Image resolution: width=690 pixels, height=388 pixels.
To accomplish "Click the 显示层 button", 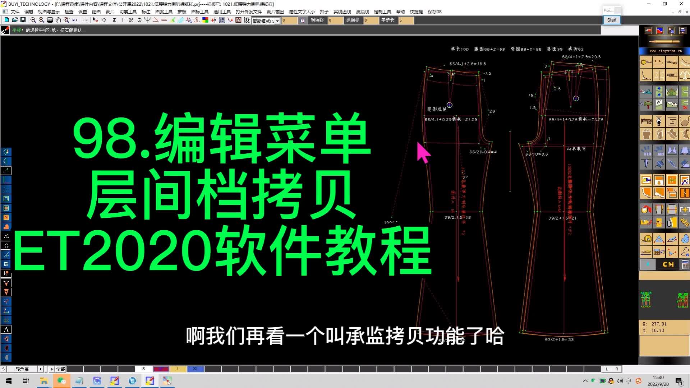I will click(22, 369).
